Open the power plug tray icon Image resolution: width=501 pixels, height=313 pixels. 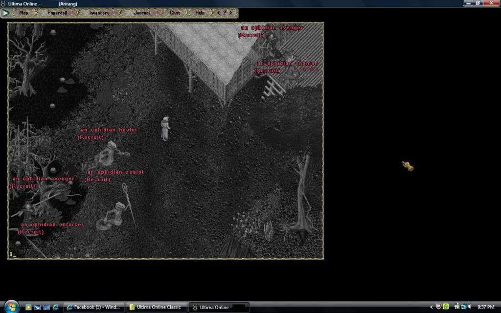pos(456,307)
